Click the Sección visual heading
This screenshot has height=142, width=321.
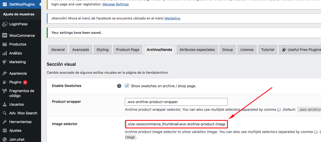tap(61, 64)
